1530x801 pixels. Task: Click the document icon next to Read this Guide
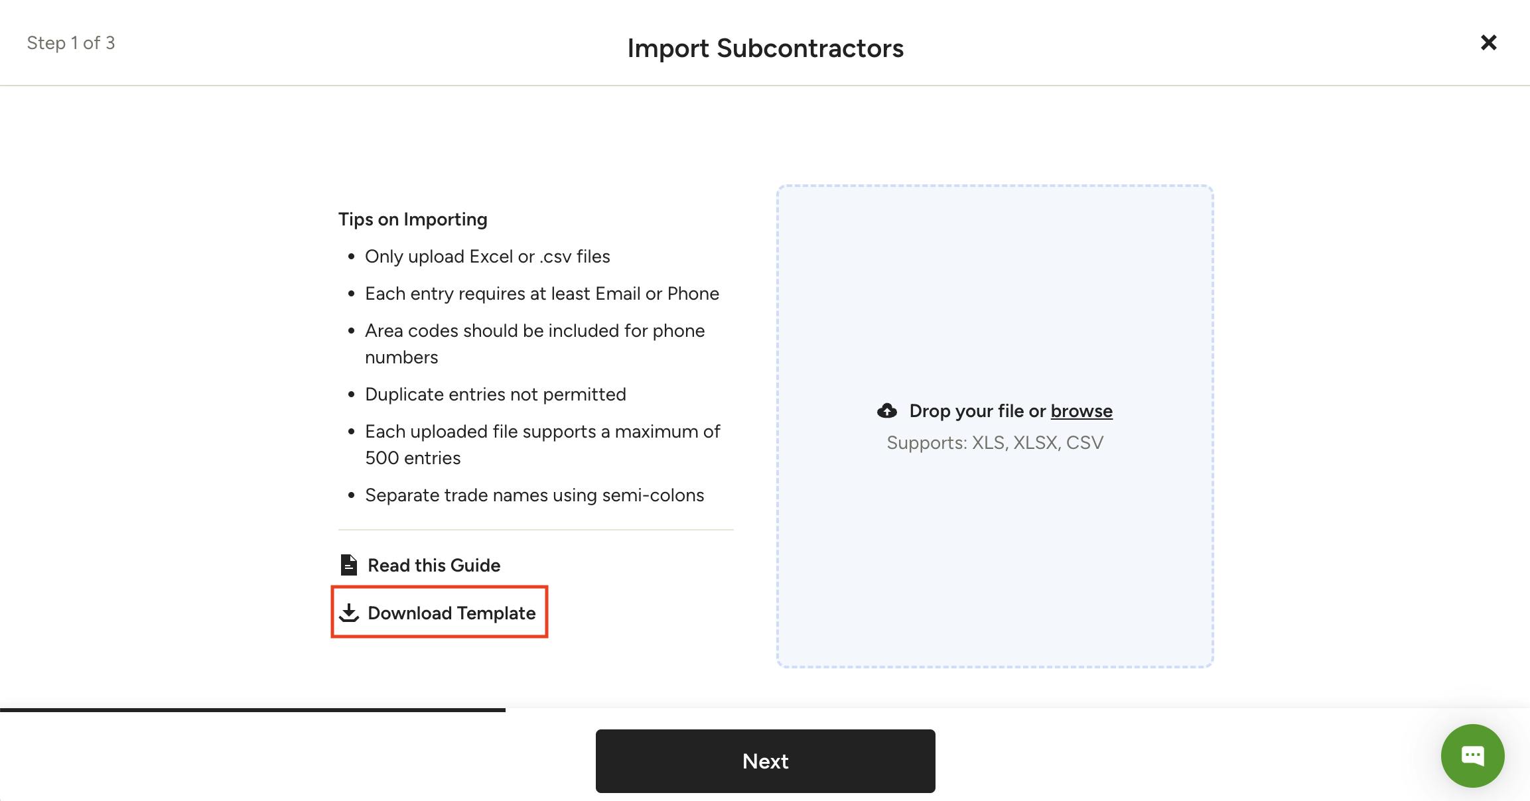tap(349, 564)
